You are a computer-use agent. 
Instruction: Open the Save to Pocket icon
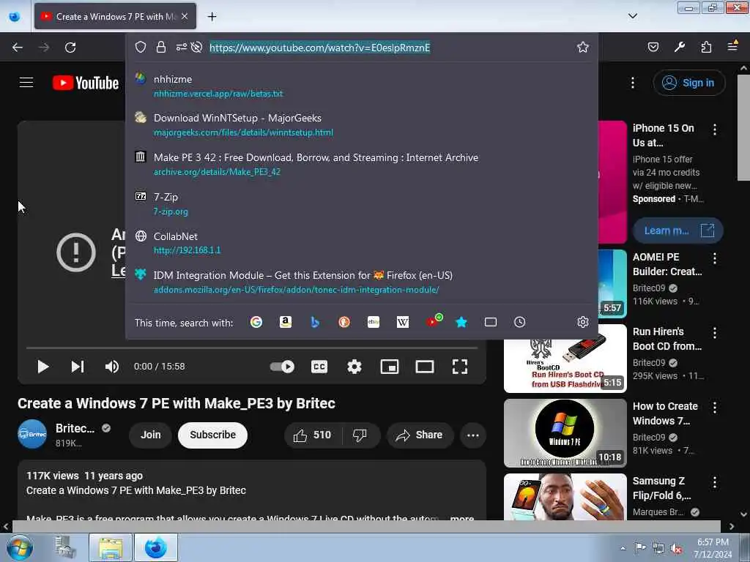coord(653,47)
